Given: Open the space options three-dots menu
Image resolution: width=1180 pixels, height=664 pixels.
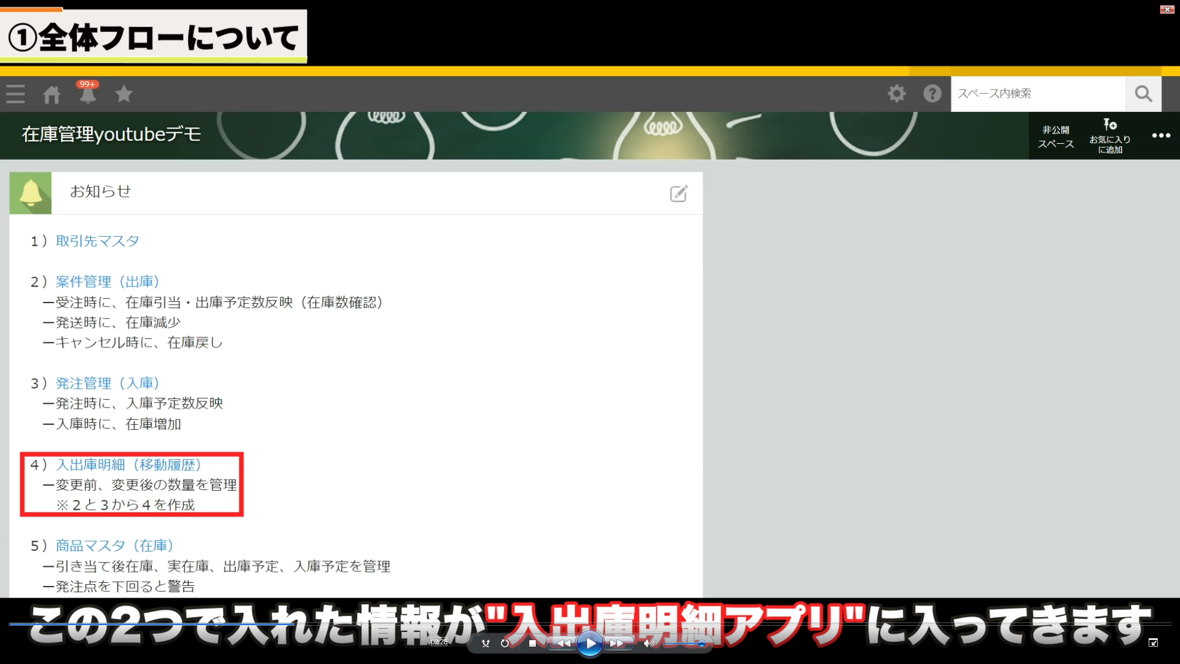Looking at the screenshot, I should pyautogui.click(x=1161, y=136).
